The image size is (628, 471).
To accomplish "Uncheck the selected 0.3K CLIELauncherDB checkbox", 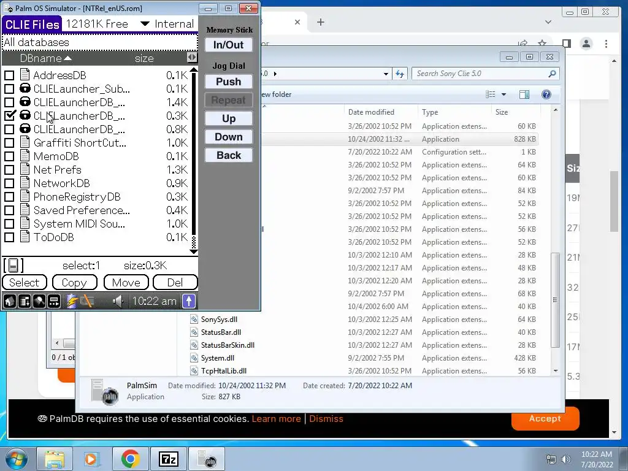I will coord(9,115).
